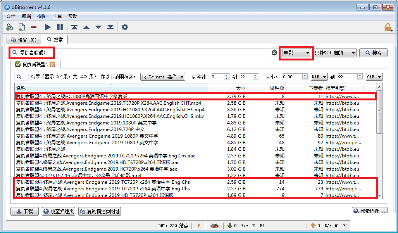
Task: Expand the 电影 category dropdown
Action: pos(296,53)
